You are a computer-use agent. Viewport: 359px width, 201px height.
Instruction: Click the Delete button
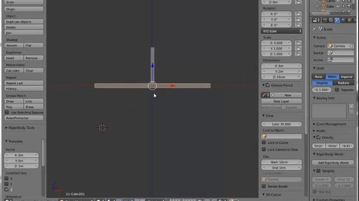pos(24,27)
